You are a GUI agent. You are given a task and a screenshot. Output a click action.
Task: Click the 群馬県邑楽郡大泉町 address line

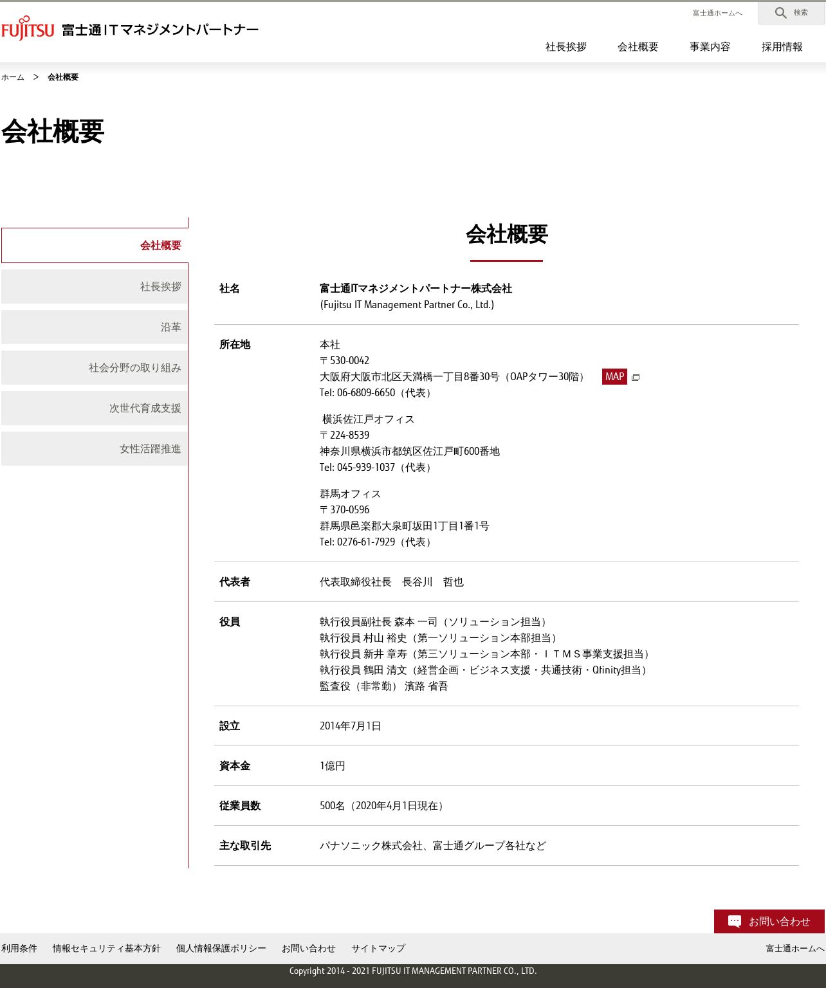coord(405,526)
